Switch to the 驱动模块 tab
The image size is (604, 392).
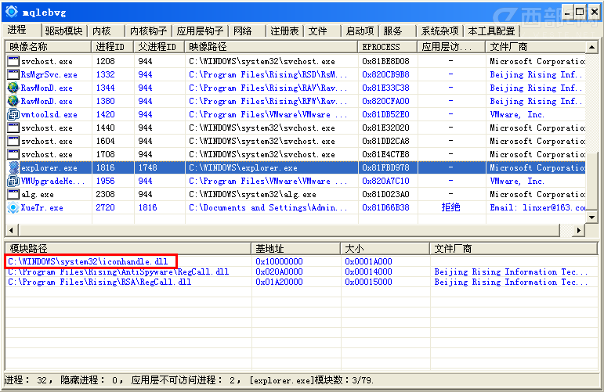pyautogui.click(x=63, y=31)
